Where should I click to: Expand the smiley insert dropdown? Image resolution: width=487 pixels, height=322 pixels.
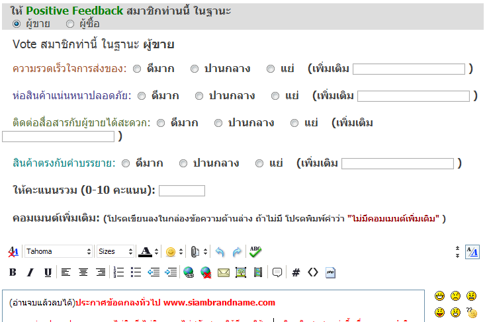coord(181,252)
